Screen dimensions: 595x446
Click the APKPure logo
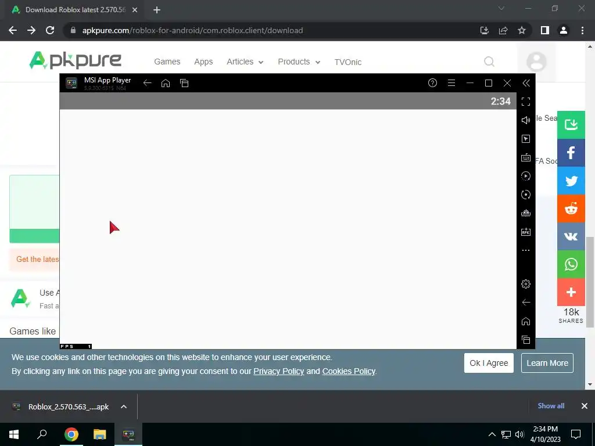coord(75,60)
